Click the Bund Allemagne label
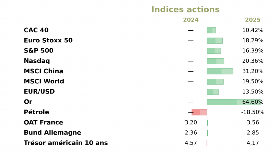 click(52, 133)
